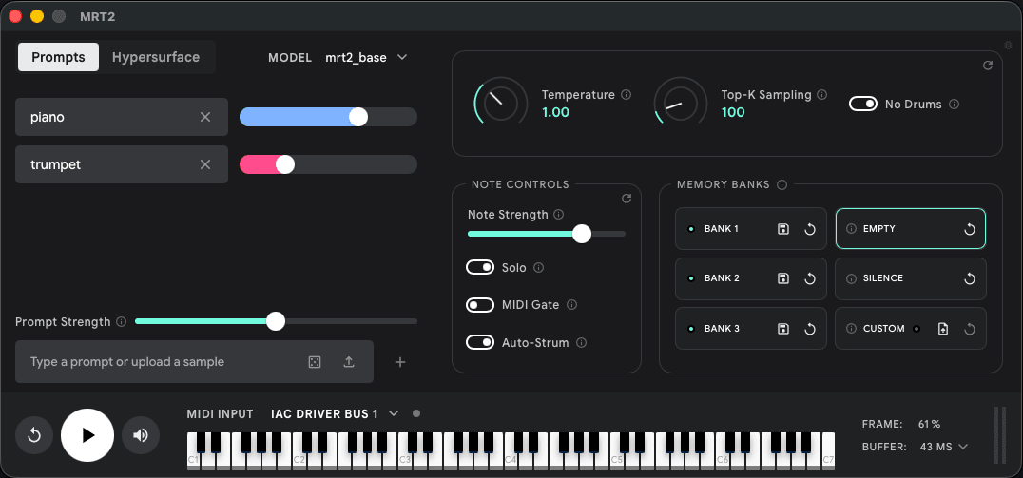Screen dimensions: 1023x478
Task: Toggle the No Drums switch
Action: [863, 104]
